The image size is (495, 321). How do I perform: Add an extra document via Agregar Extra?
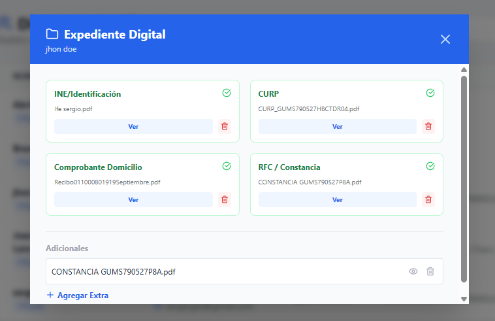78,296
